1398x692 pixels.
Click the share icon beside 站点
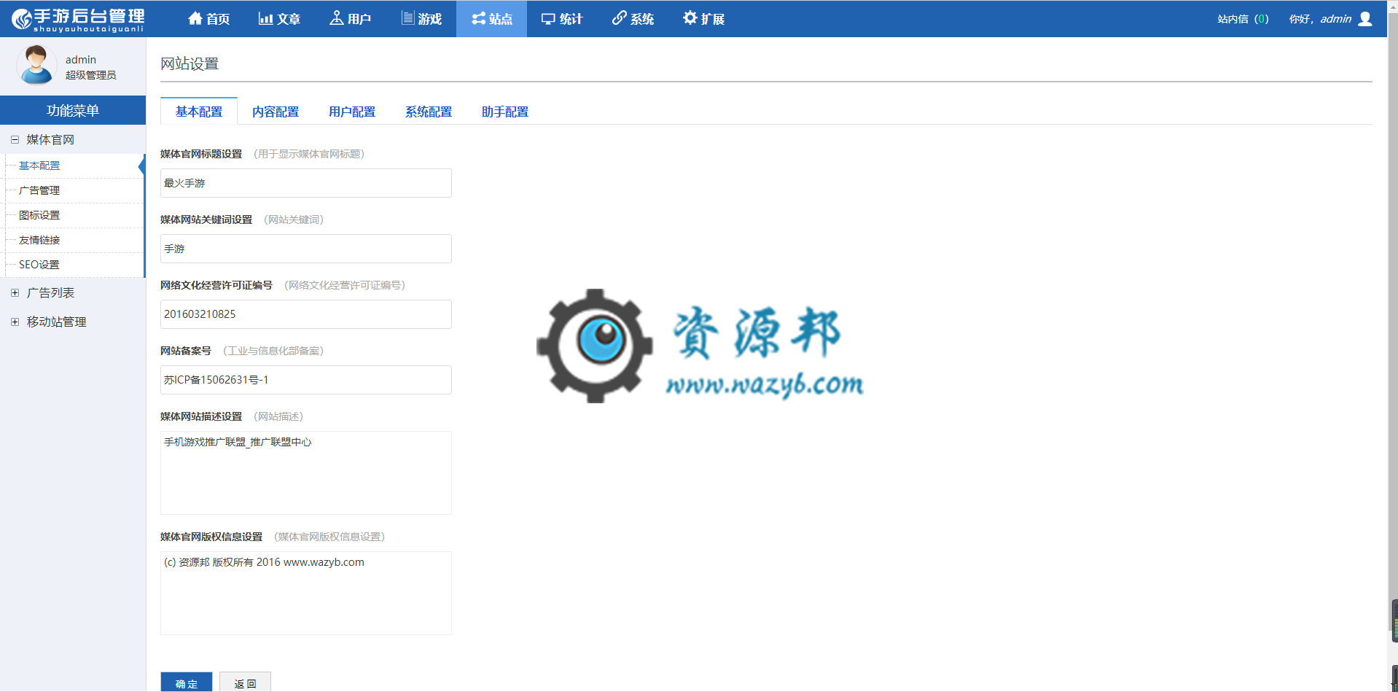[x=478, y=18]
